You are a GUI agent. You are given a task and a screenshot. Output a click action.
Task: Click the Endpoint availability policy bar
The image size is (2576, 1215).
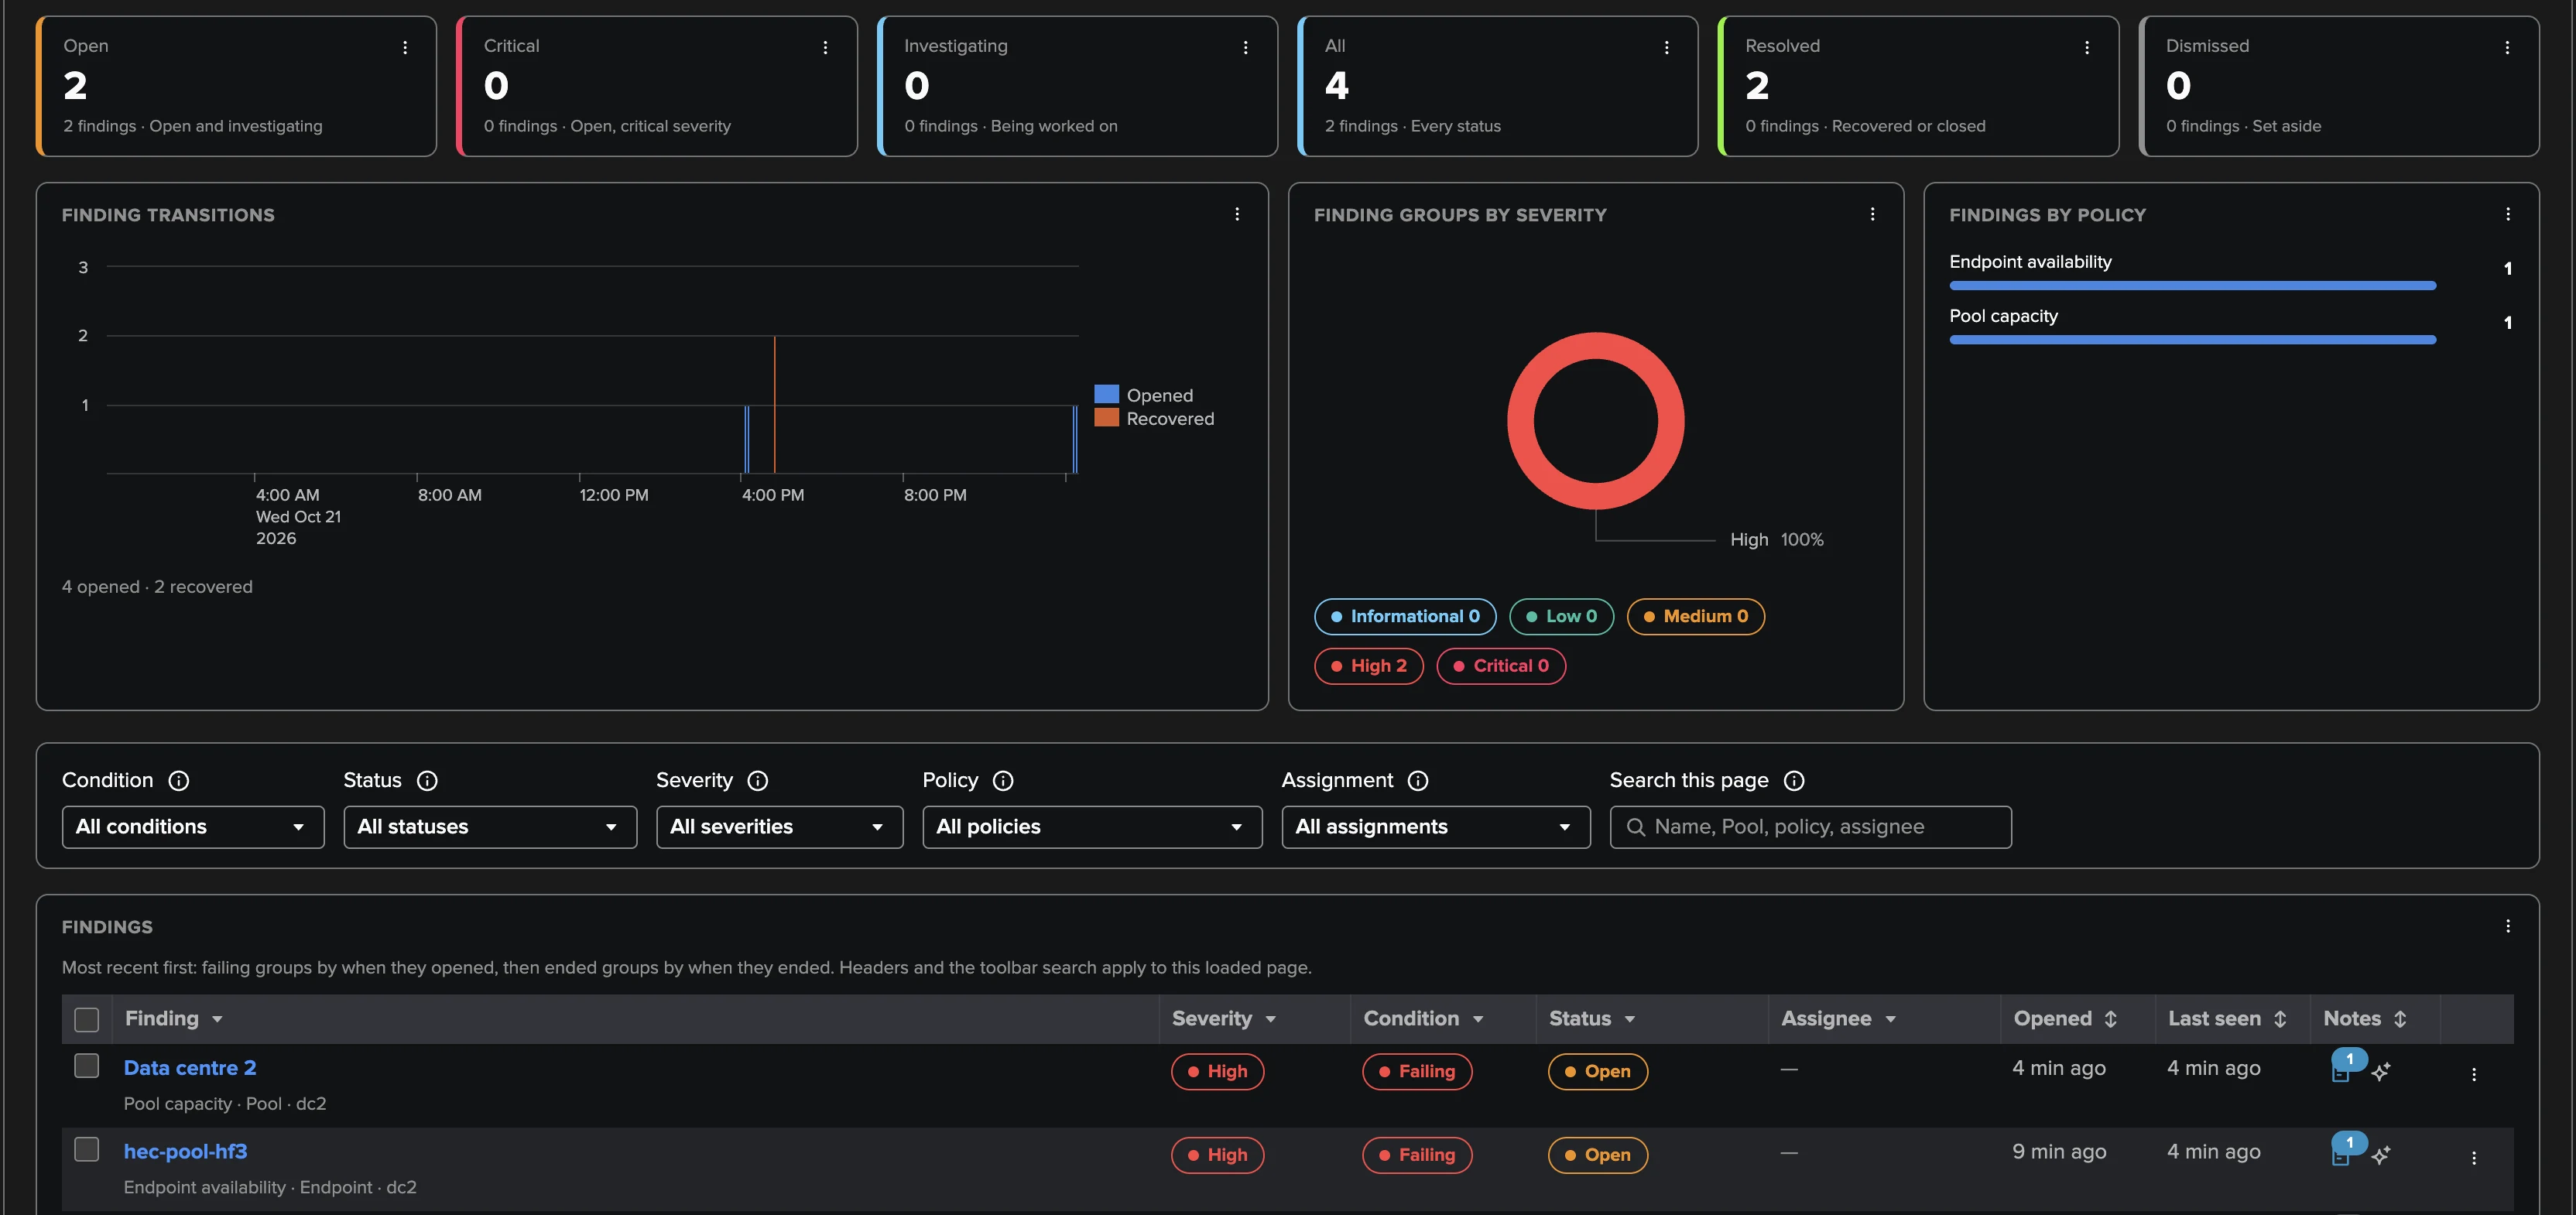pyautogui.click(x=2192, y=286)
